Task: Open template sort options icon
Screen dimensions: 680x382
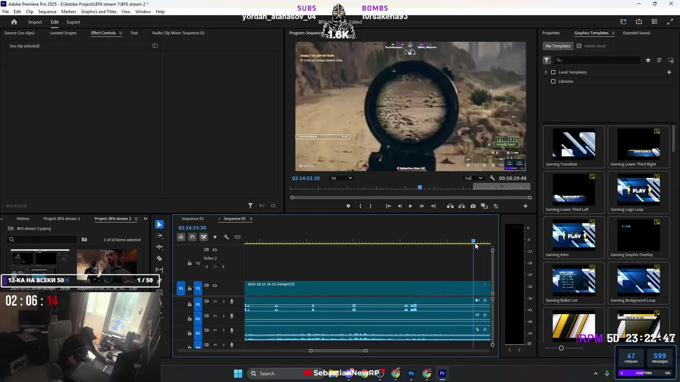Action: coord(659,60)
